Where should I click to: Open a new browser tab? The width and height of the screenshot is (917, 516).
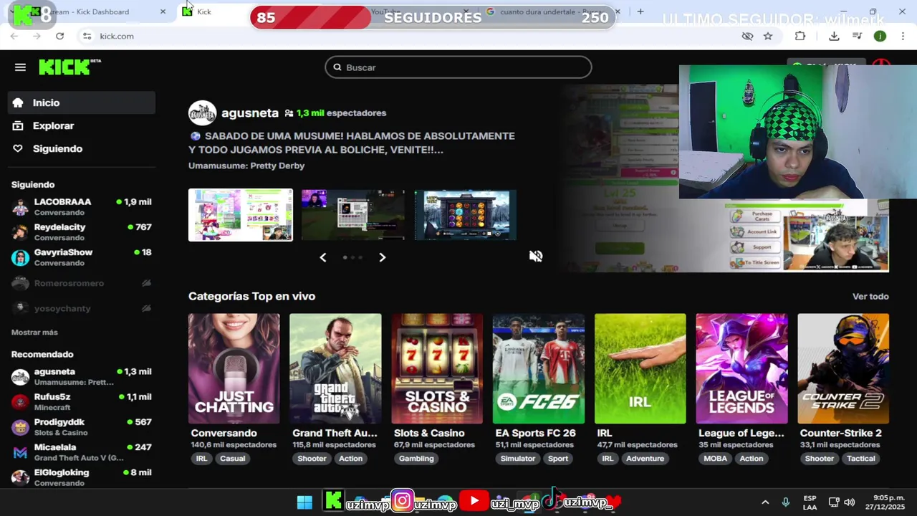(640, 11)
